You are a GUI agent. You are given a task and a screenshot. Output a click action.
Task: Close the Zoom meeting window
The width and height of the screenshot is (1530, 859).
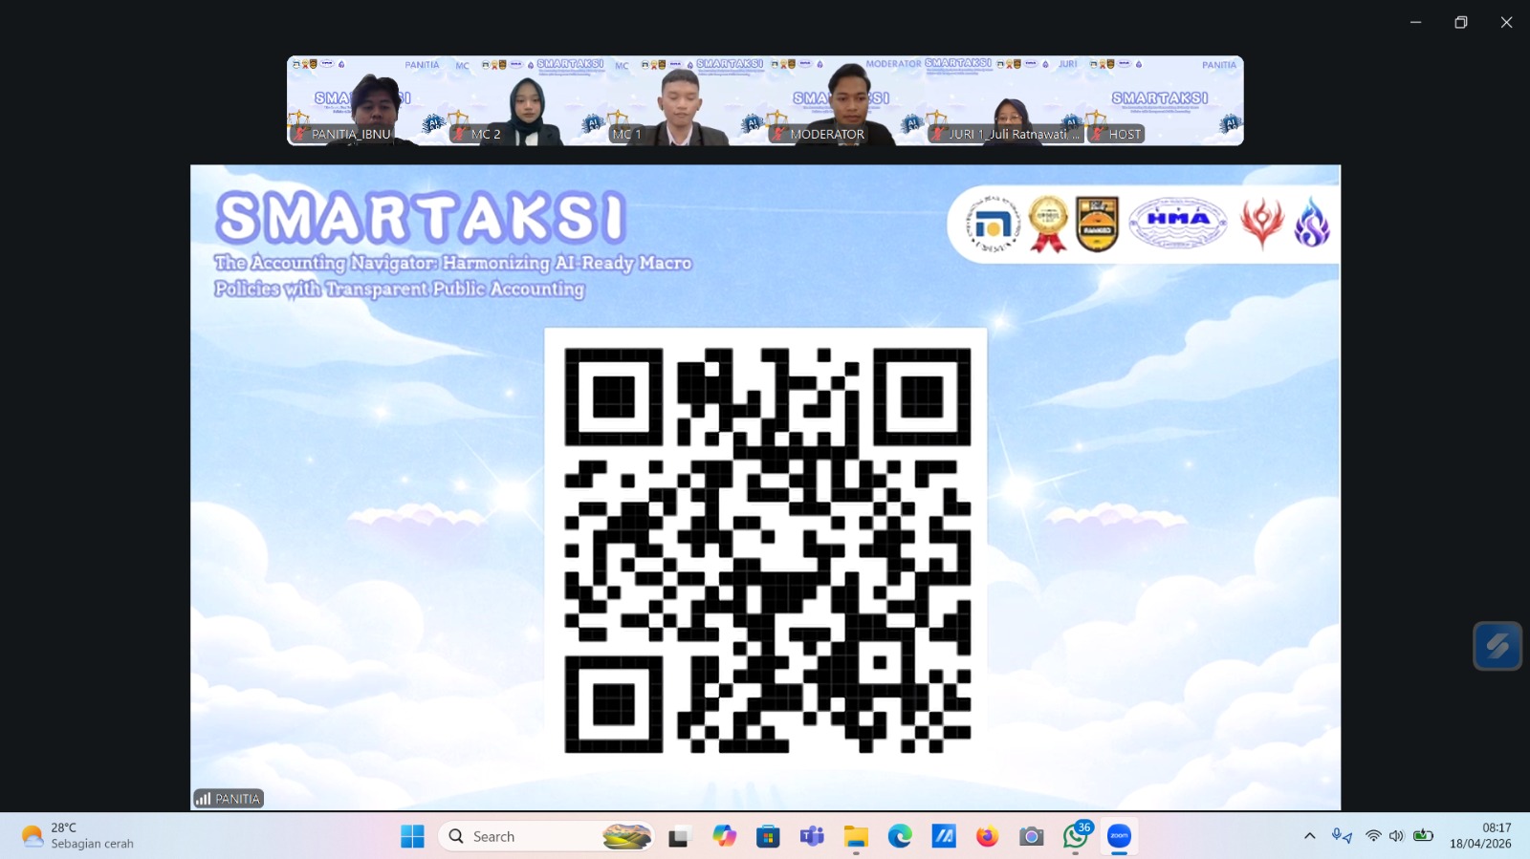(1506, 22)
